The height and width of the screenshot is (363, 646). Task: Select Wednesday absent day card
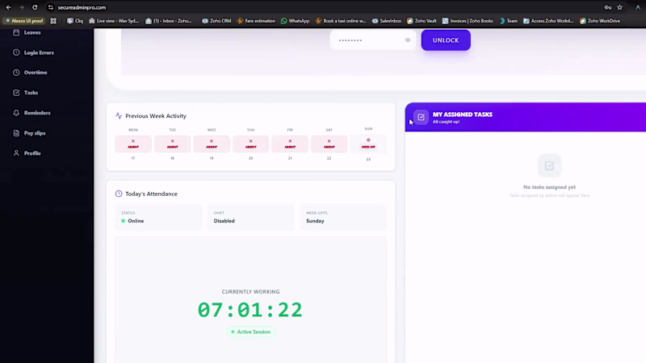tap(212, 144)
